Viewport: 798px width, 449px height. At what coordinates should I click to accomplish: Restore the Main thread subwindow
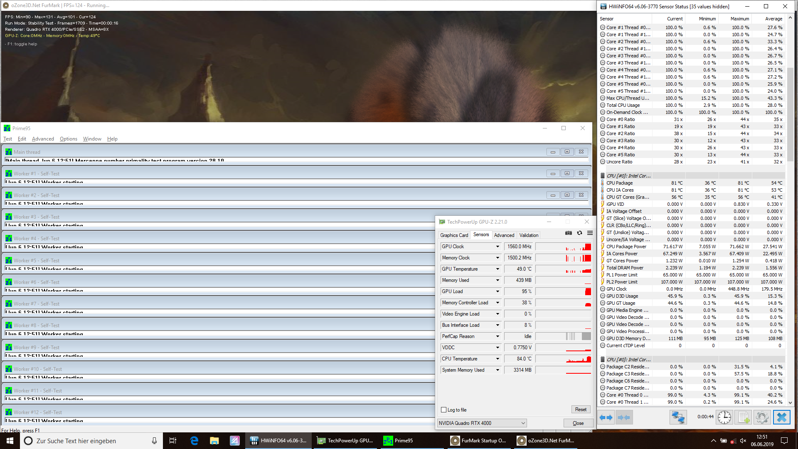(x=567, y=152)
